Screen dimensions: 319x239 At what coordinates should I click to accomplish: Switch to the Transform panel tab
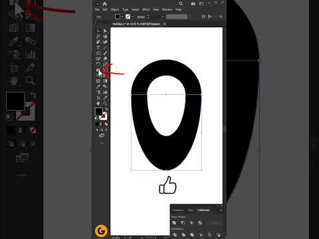[x=178, y=210]
